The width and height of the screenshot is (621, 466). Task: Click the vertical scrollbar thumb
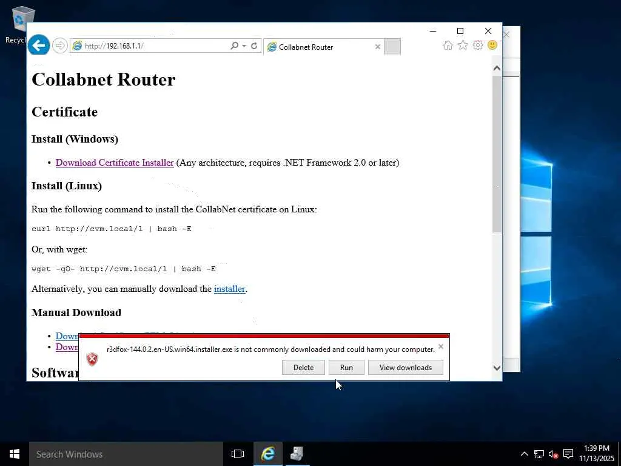(x=497, y=154)
